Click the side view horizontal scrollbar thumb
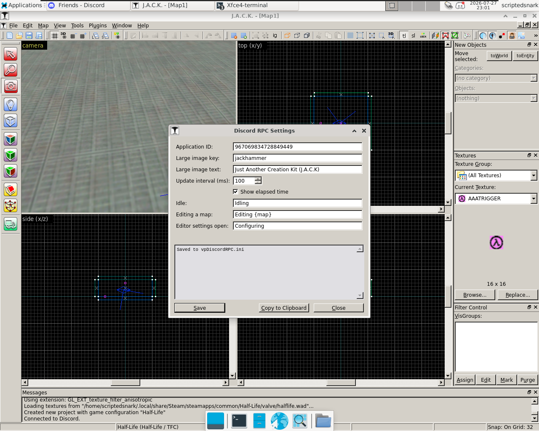 point(125,382)
